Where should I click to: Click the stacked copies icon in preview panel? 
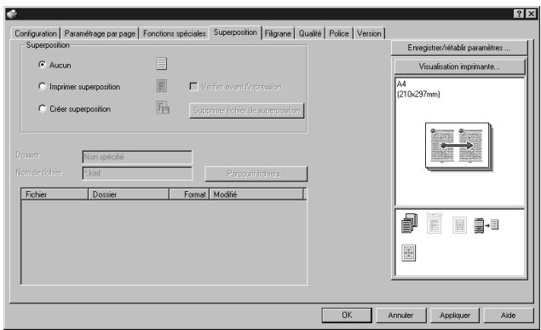click(x=410, y=223)
